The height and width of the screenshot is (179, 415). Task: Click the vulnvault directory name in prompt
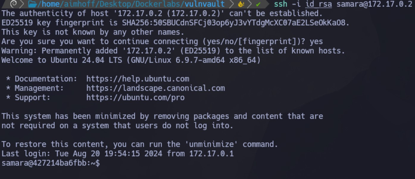[205, 4]
